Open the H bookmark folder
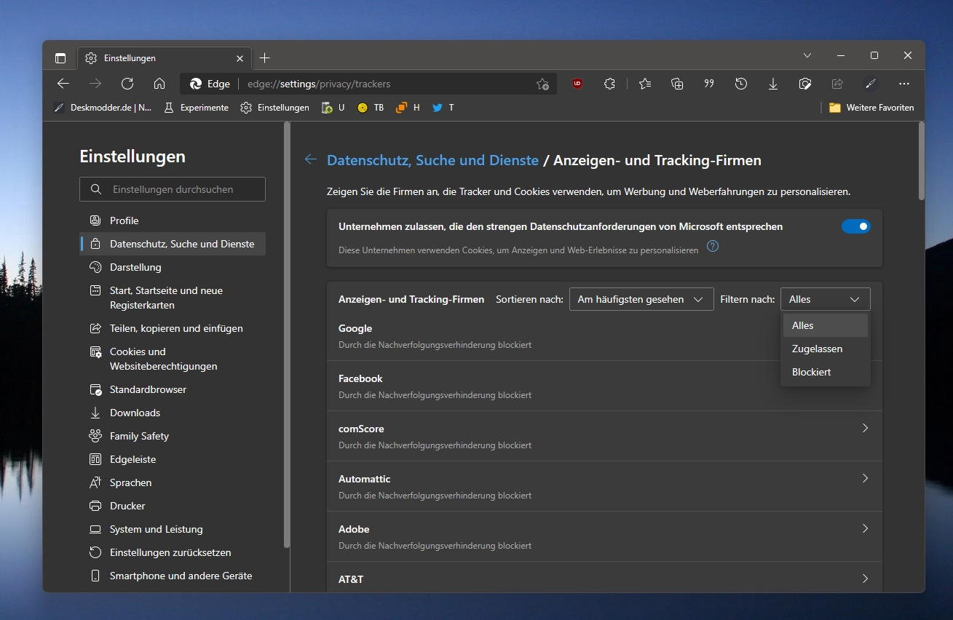The image size is (953, 620). 408,107
